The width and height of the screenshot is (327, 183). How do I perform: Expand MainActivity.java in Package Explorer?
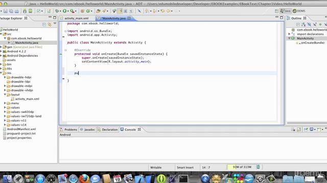coord(9,43)
